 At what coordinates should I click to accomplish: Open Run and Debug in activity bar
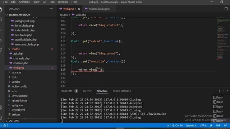click(1, 40)
